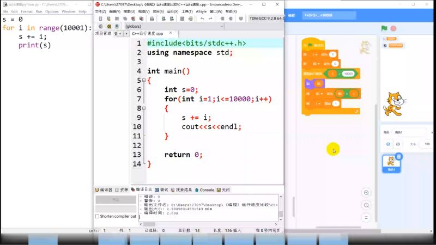Close the C++运行速度.cpp editor tab

(171, 33)
